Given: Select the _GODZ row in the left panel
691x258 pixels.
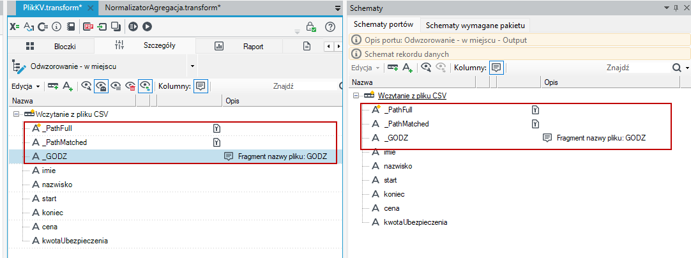Looking at the screenshot, I should point(176,156).
